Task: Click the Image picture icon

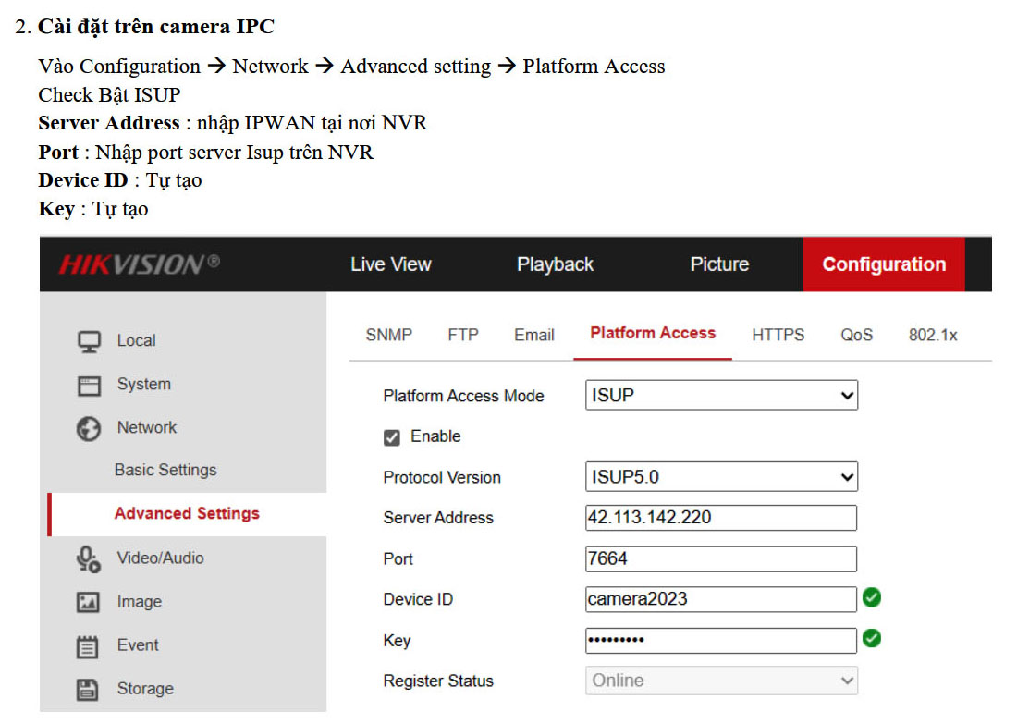Action: (89, 601)
